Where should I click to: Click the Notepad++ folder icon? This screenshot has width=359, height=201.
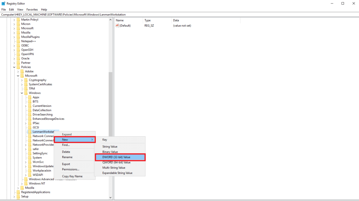click(x=18, y=41)
